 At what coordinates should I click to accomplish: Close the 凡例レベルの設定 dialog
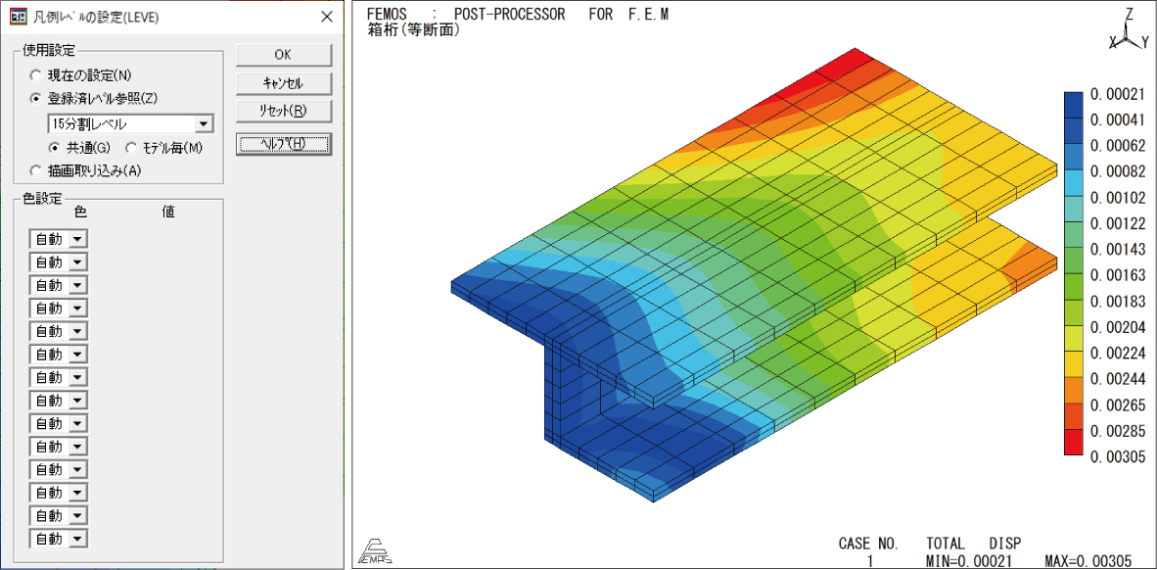point(327,17)
